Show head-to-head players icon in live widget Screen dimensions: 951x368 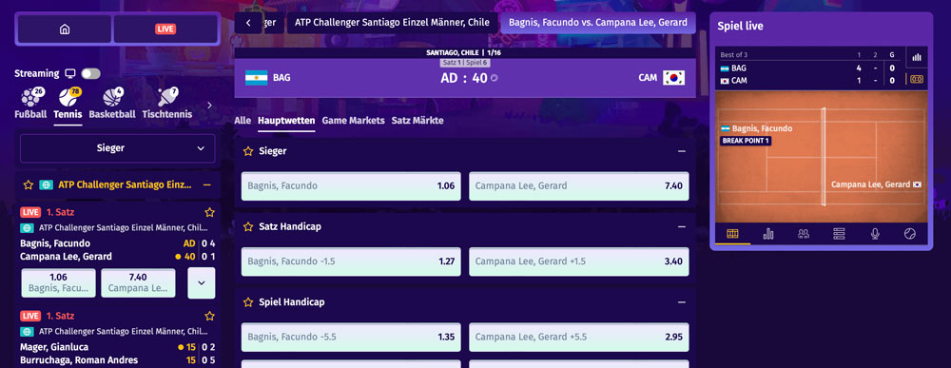click(804, 233)
